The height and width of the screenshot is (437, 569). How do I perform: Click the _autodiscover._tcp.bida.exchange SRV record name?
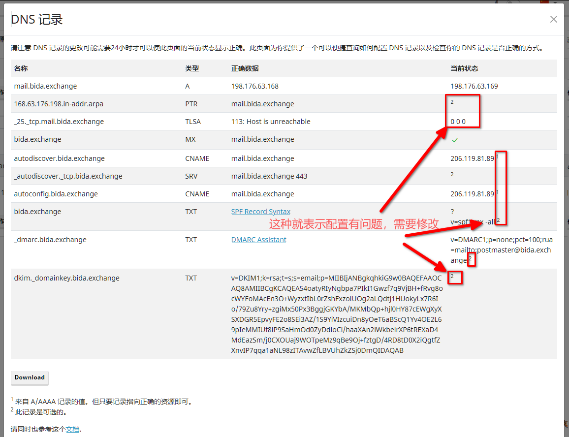68,176
